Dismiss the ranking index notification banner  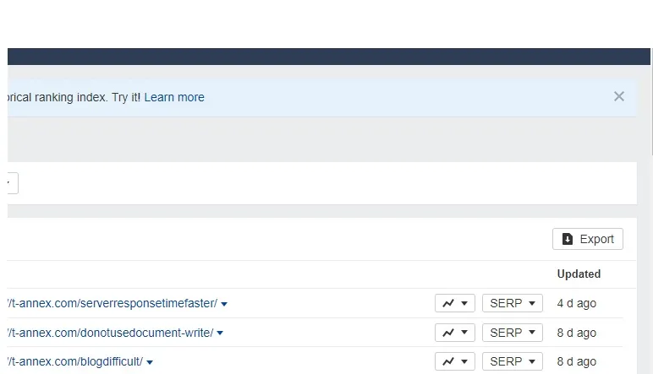coord(619,96)
